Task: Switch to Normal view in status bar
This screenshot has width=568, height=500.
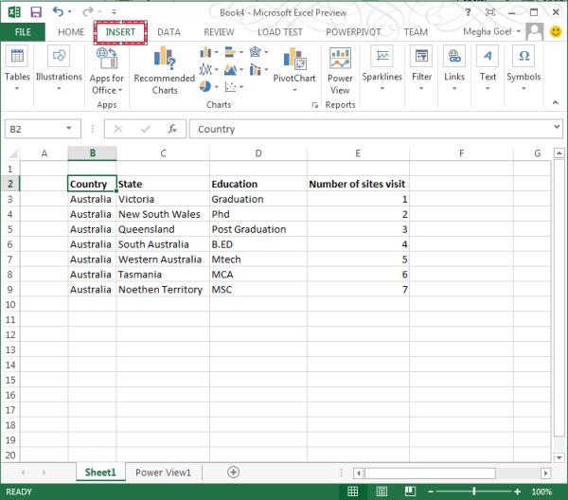Action: pos(352,491)
